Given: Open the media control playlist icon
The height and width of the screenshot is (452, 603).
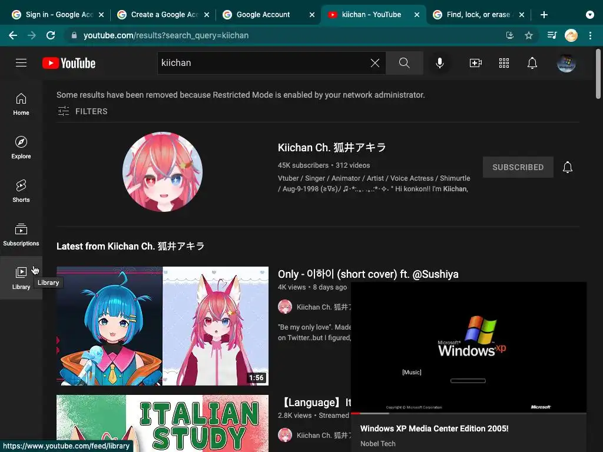Looking at the screenshot, I should [x=552, y=35].
